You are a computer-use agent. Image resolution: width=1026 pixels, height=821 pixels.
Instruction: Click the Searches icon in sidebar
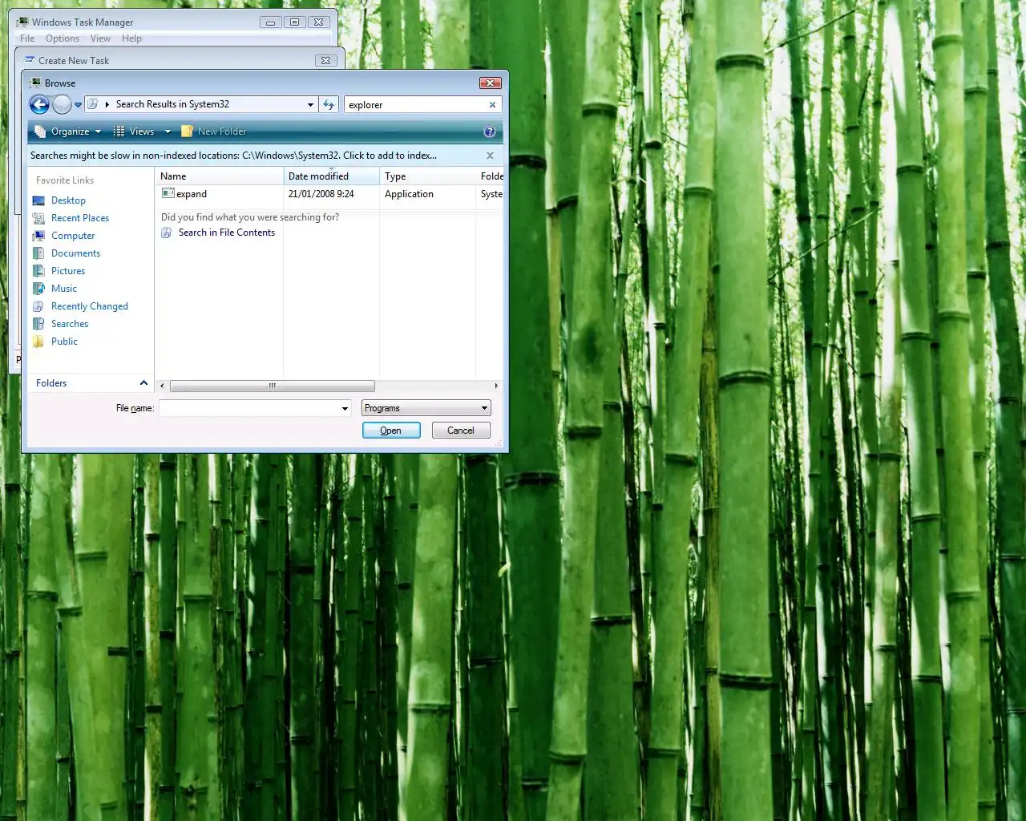[x=38, y=324]
